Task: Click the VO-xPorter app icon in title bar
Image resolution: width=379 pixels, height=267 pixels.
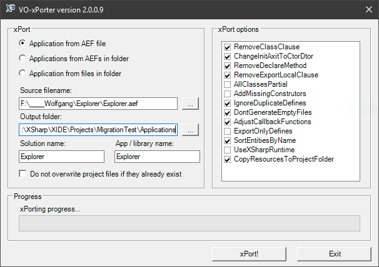Action: pyautogui.click(x=10, y=9)
